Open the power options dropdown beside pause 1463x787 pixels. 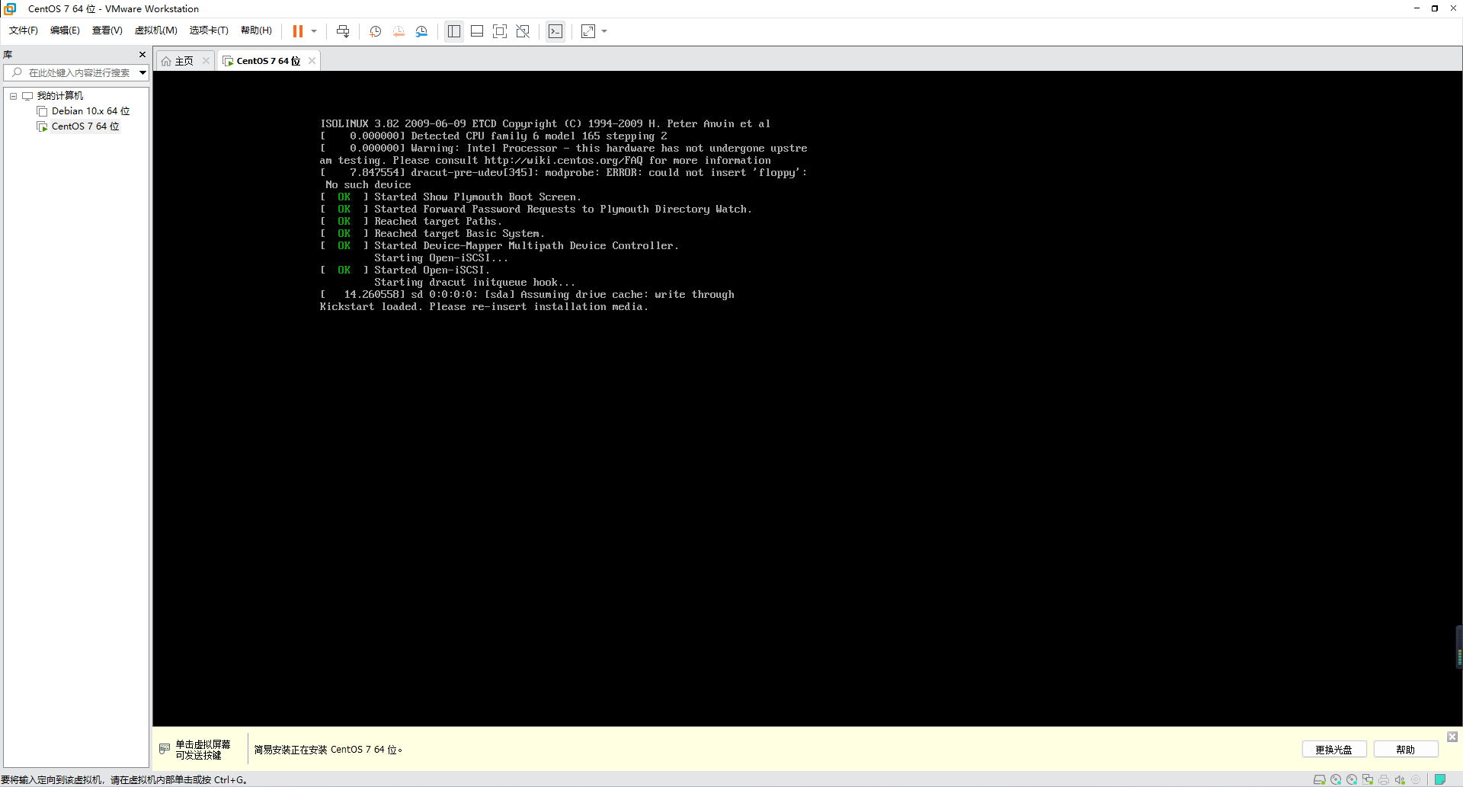click(x=314, y=31)
